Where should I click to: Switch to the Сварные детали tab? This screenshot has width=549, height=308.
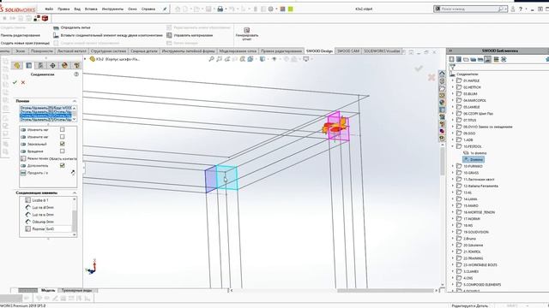pos(144,51)
